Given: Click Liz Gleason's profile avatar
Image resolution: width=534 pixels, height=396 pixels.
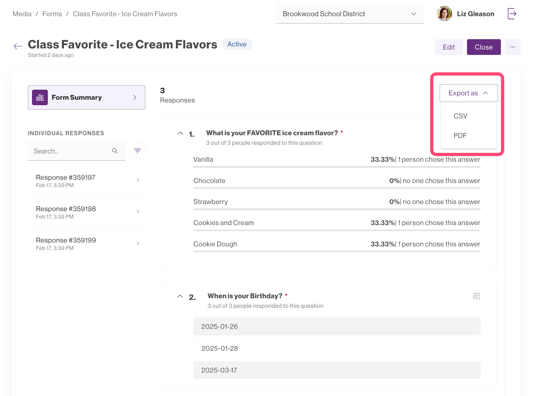Looking at the screenshot, I should (x=444, y=14).
